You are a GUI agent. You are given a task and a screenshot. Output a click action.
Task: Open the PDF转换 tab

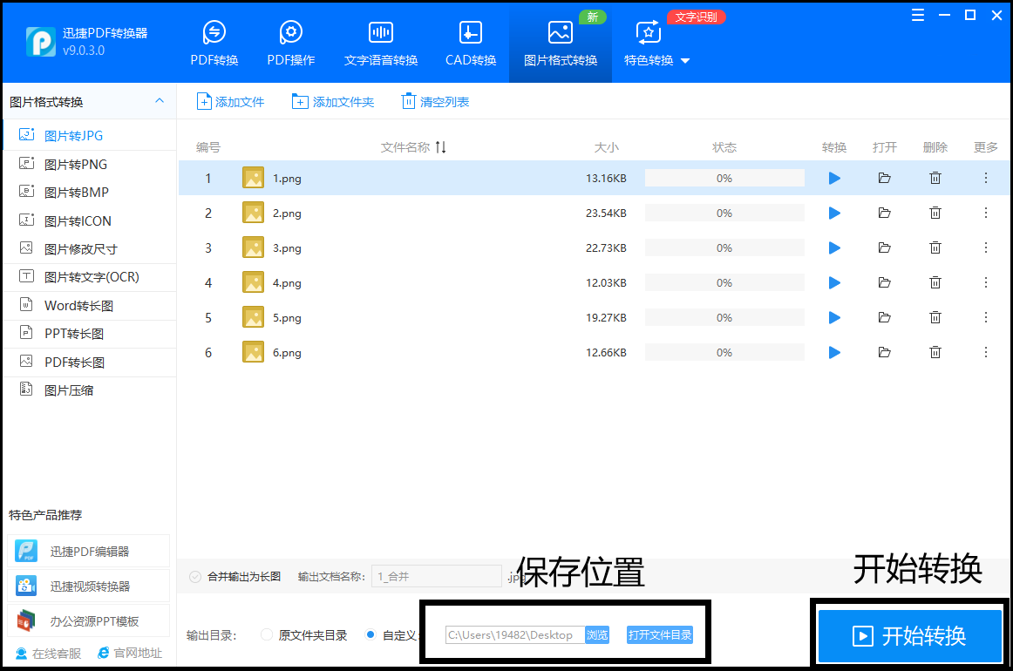pyautogui.click(x=214, y=44)
